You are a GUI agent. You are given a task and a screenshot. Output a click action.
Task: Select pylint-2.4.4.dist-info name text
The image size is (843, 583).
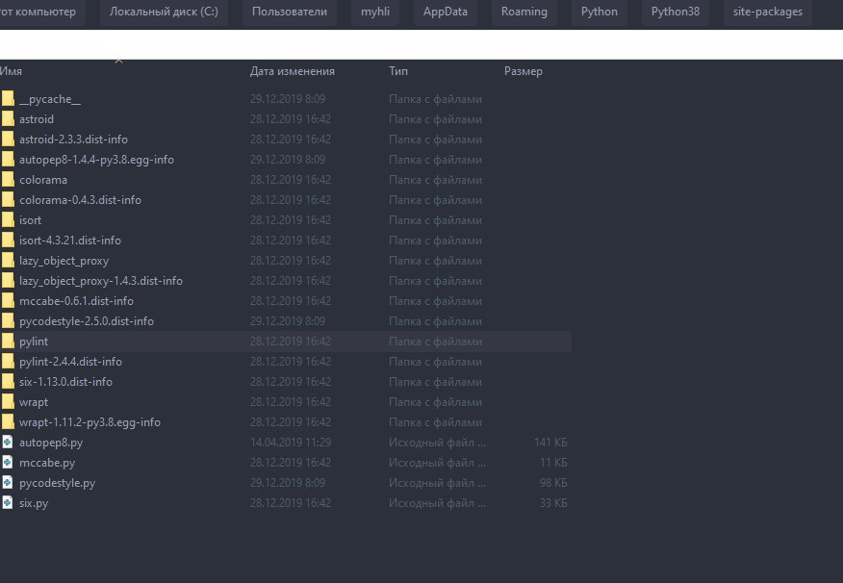point(70,362)
